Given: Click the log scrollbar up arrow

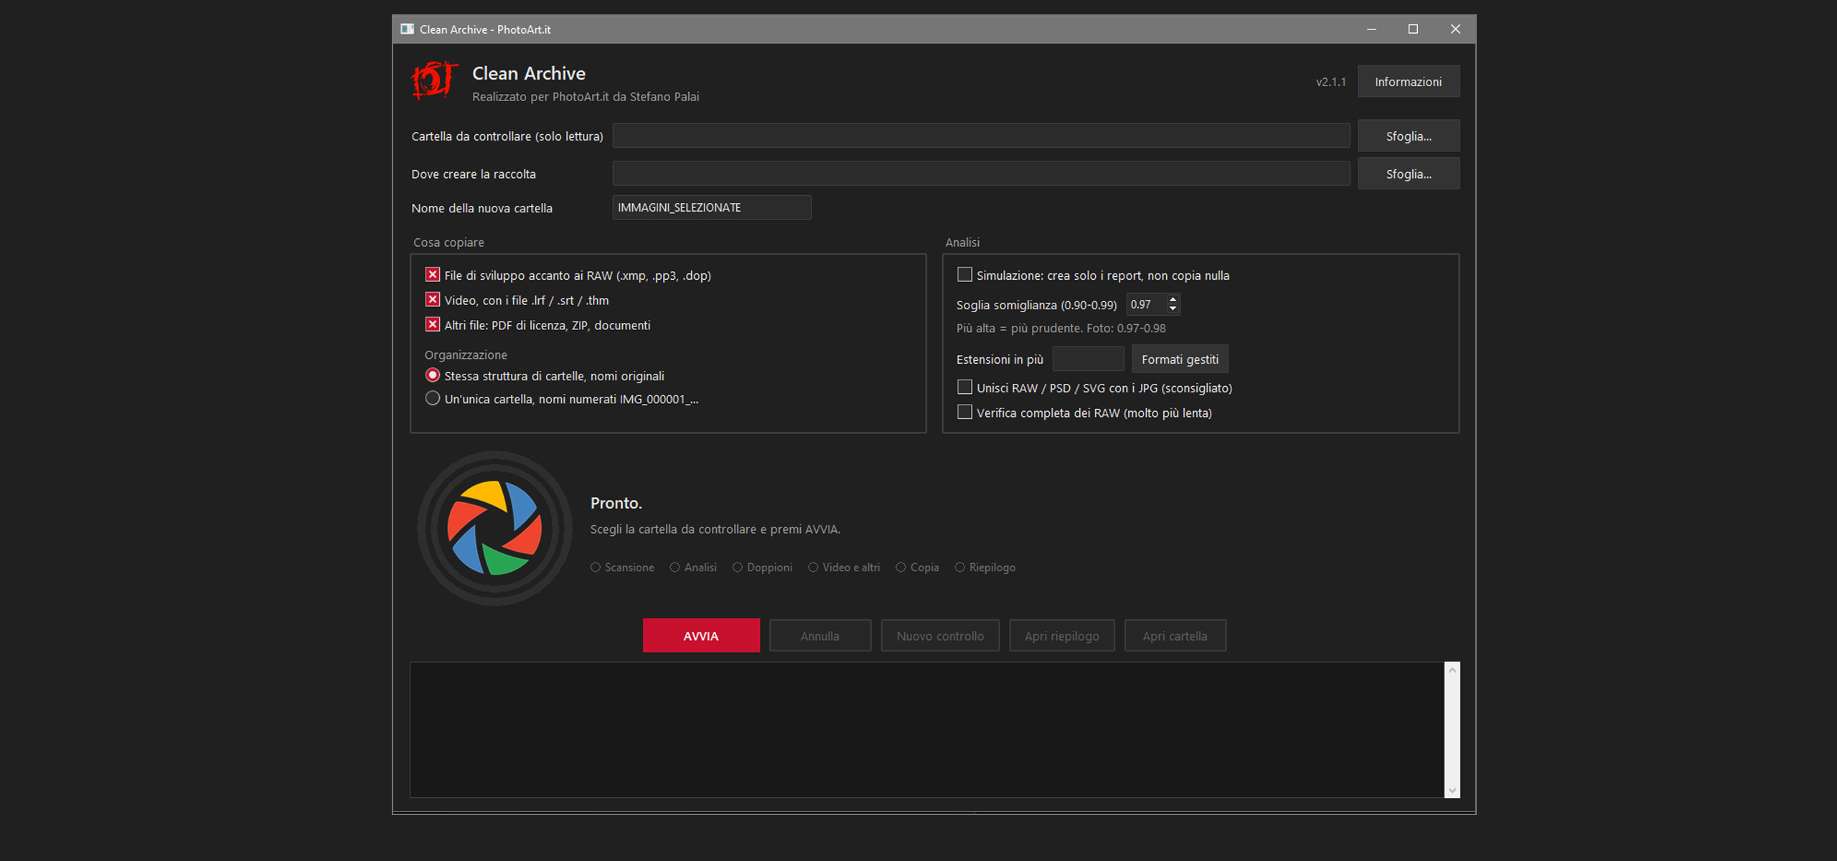Looking at the screenshot, I should (x=1452, y=670).
